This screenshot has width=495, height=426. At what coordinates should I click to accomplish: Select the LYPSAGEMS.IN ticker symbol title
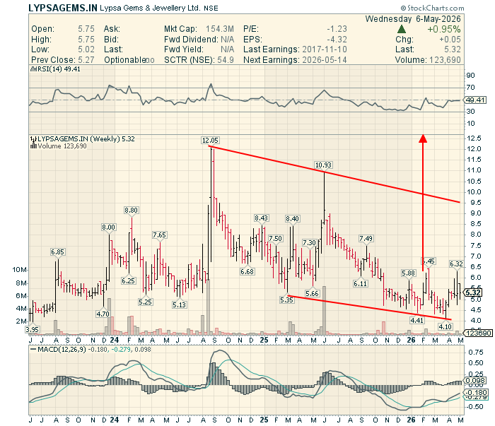tap(63, 8)
